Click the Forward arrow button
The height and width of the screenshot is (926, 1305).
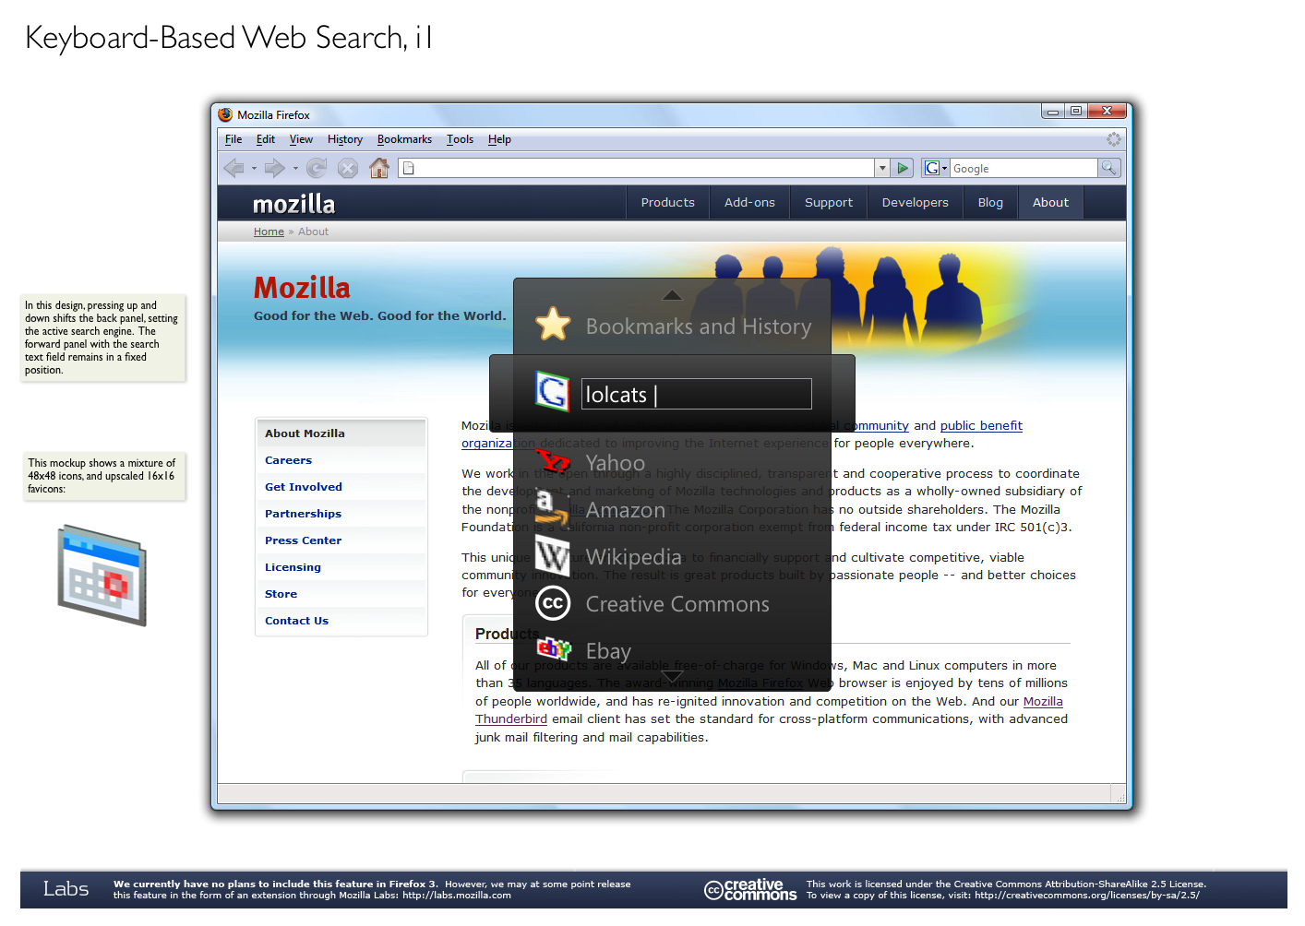(274, 168)
